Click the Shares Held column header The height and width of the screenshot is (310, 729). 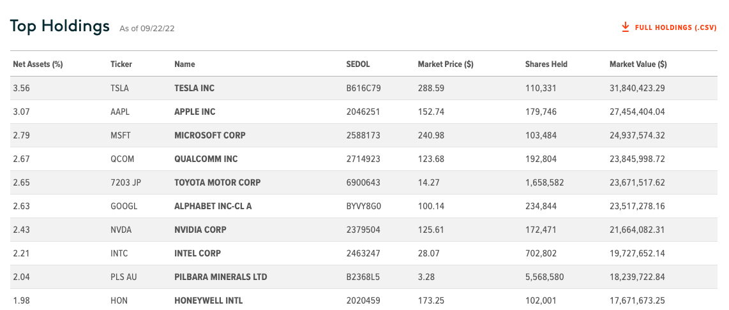(546, 64)
